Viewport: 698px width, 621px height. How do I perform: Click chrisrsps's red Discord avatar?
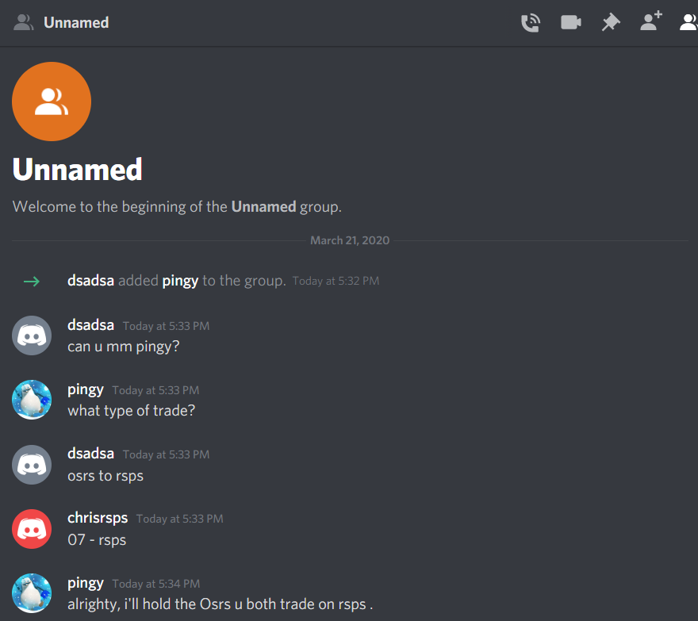tap(32, 529)
